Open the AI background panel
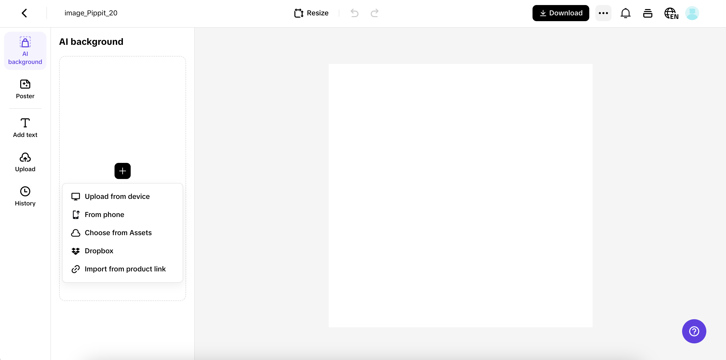726x360 pixels. 25,51
